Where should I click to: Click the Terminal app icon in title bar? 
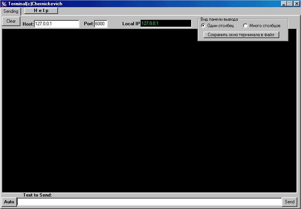4,4
